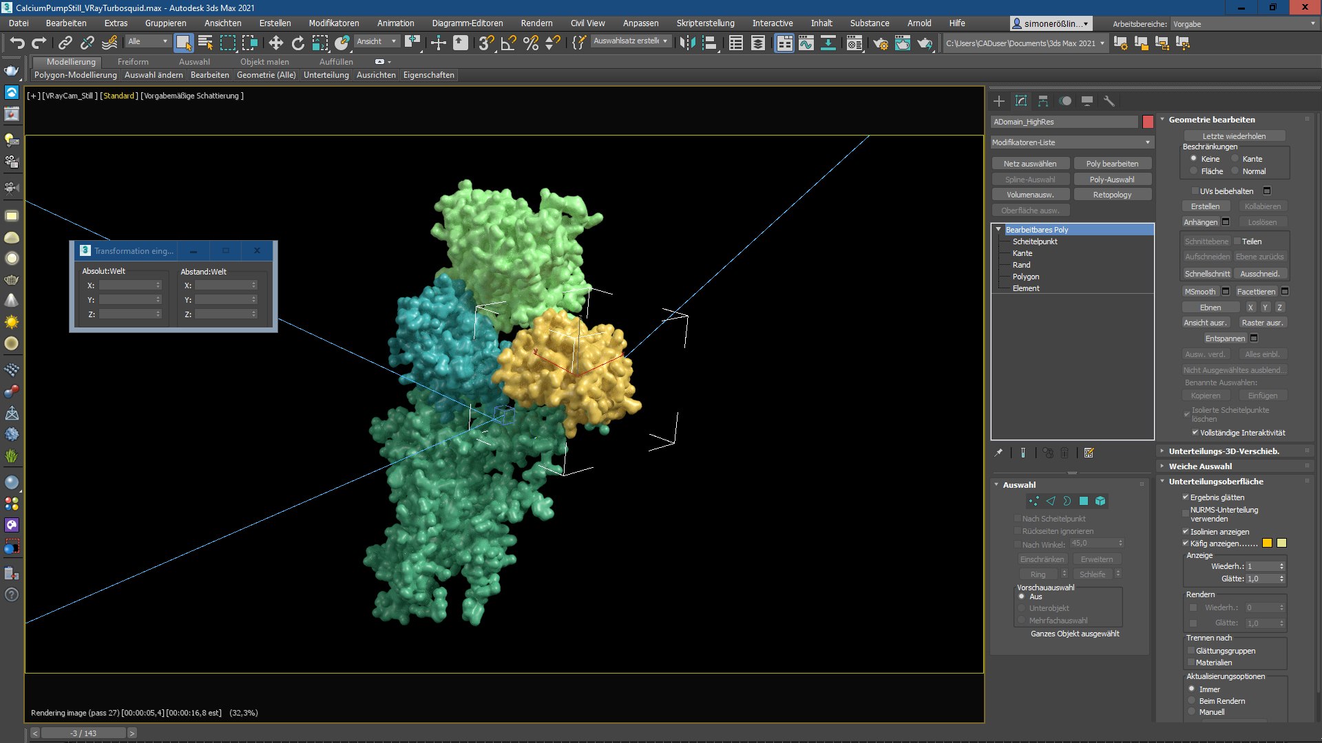Viewport: 1322px width, 743px height.
Task: Select the Rotate transform tool
Action: (298, 43)
